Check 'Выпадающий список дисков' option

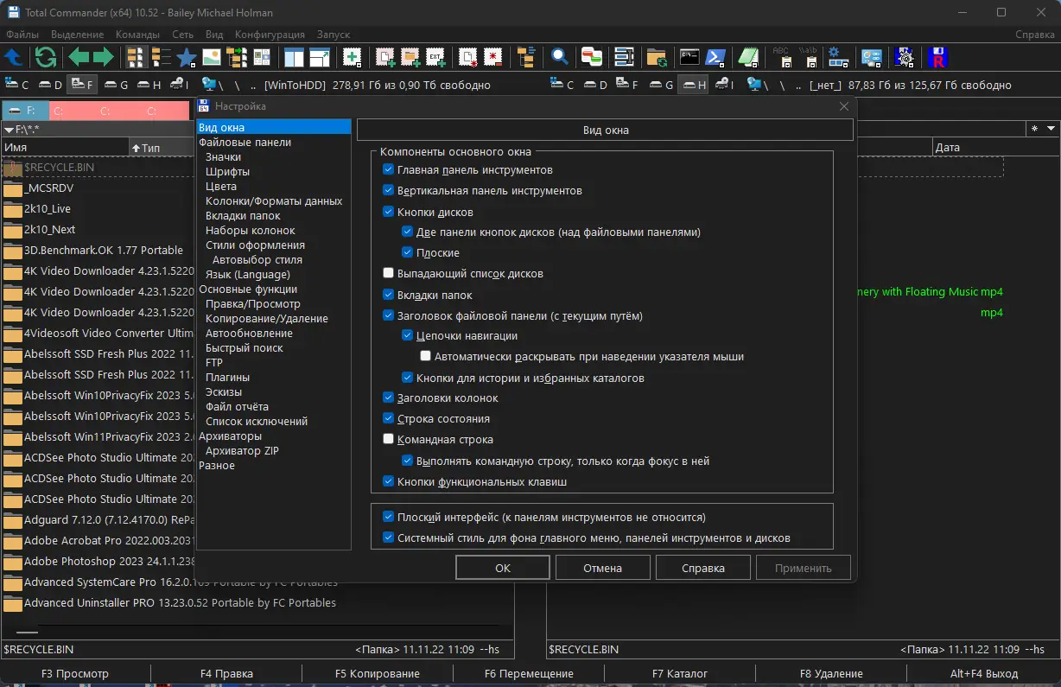coord(389,274)
